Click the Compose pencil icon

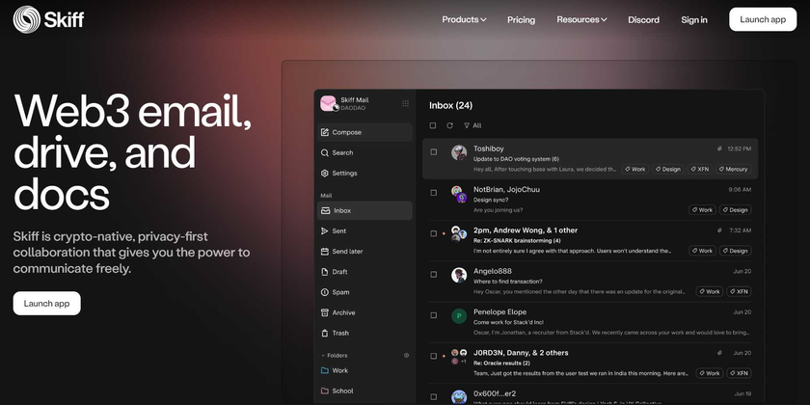[x=325, y=132]
